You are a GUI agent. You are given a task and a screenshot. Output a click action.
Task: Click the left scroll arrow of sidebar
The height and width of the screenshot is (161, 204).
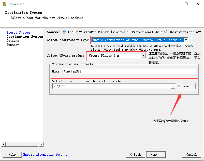[x=3, y=144]
